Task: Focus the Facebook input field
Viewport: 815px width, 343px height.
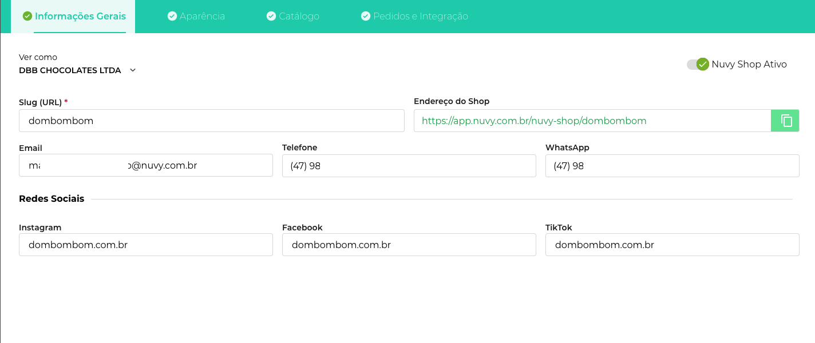Action: [409, 245]
